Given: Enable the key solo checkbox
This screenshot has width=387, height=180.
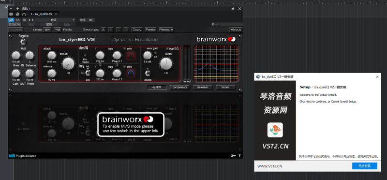Looking at the screenshot, I should 124,67.
